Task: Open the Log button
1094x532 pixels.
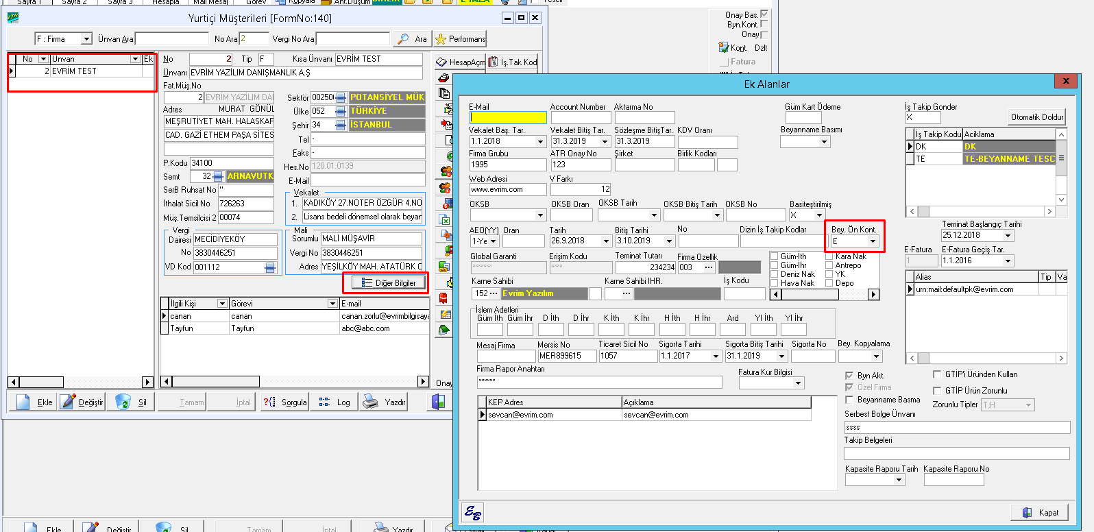Action: click(x=335, y=402)
